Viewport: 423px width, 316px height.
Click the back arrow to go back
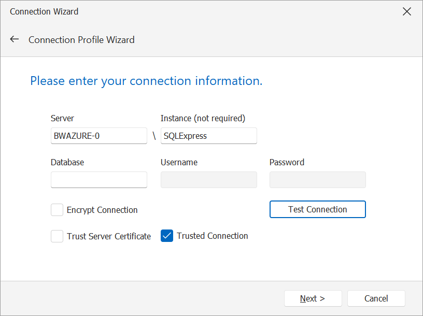[14, 39]
